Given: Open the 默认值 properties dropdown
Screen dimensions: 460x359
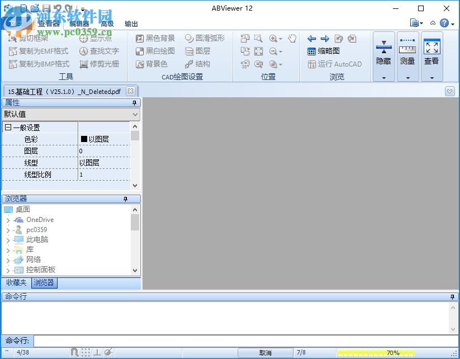Looking at the screenshot, I should point(134,114).
